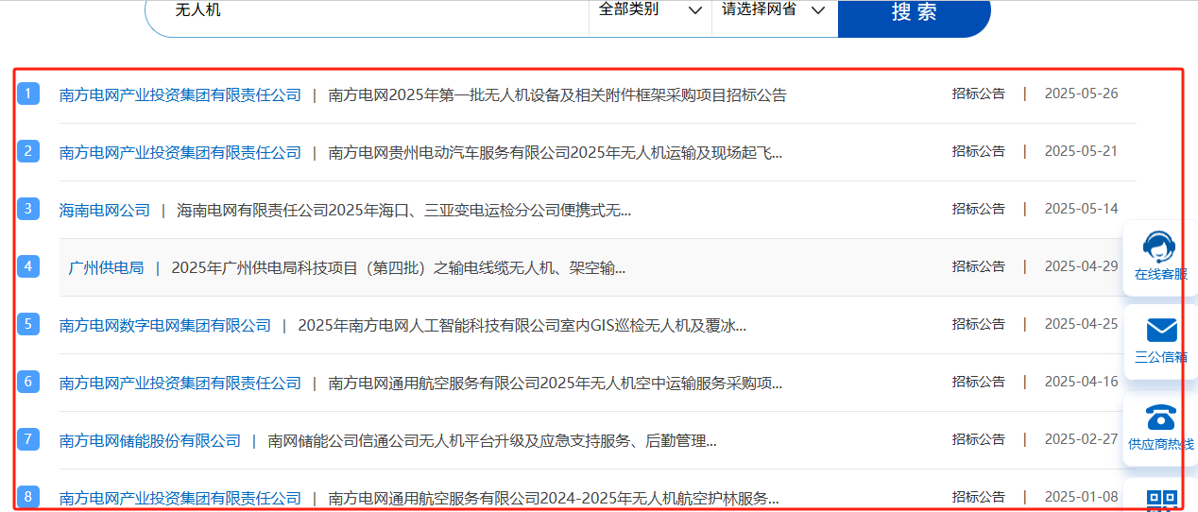Open 2025年广州供电局科技项目 tender title
Image resolution: width=1198 pixels, height=512 pixels.
(x=399, y=267)
